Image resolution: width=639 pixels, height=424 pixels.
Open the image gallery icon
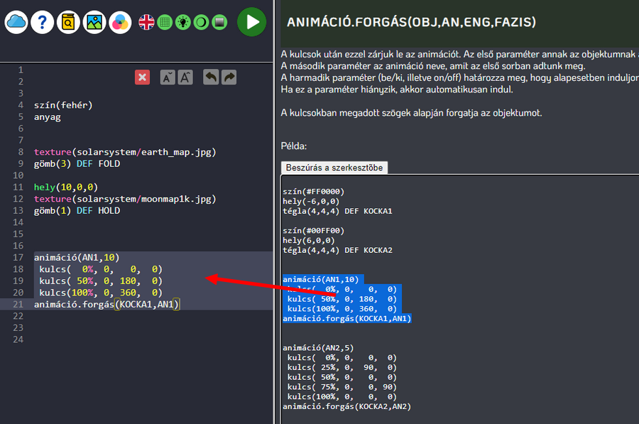click(94, 22)
